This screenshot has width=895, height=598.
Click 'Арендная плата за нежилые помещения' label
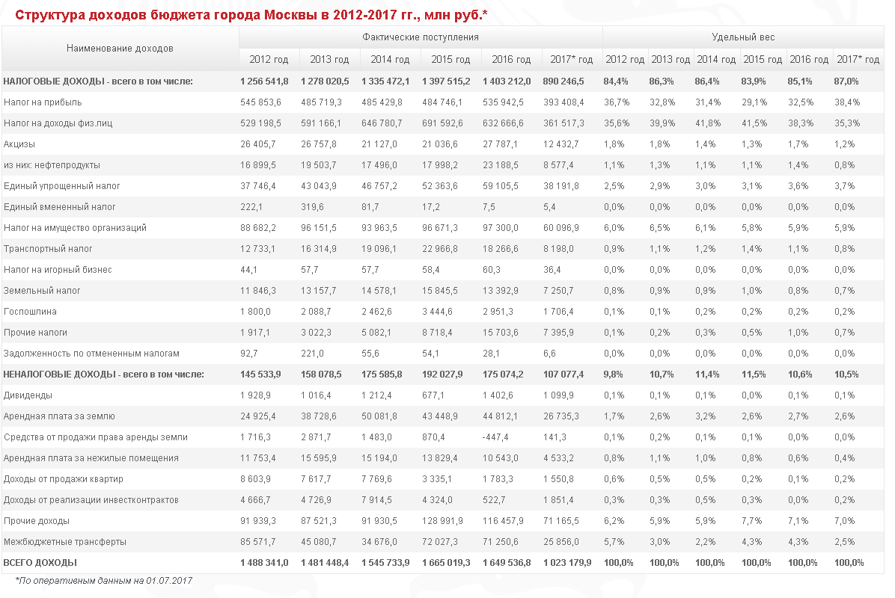[x=91, y=458]
